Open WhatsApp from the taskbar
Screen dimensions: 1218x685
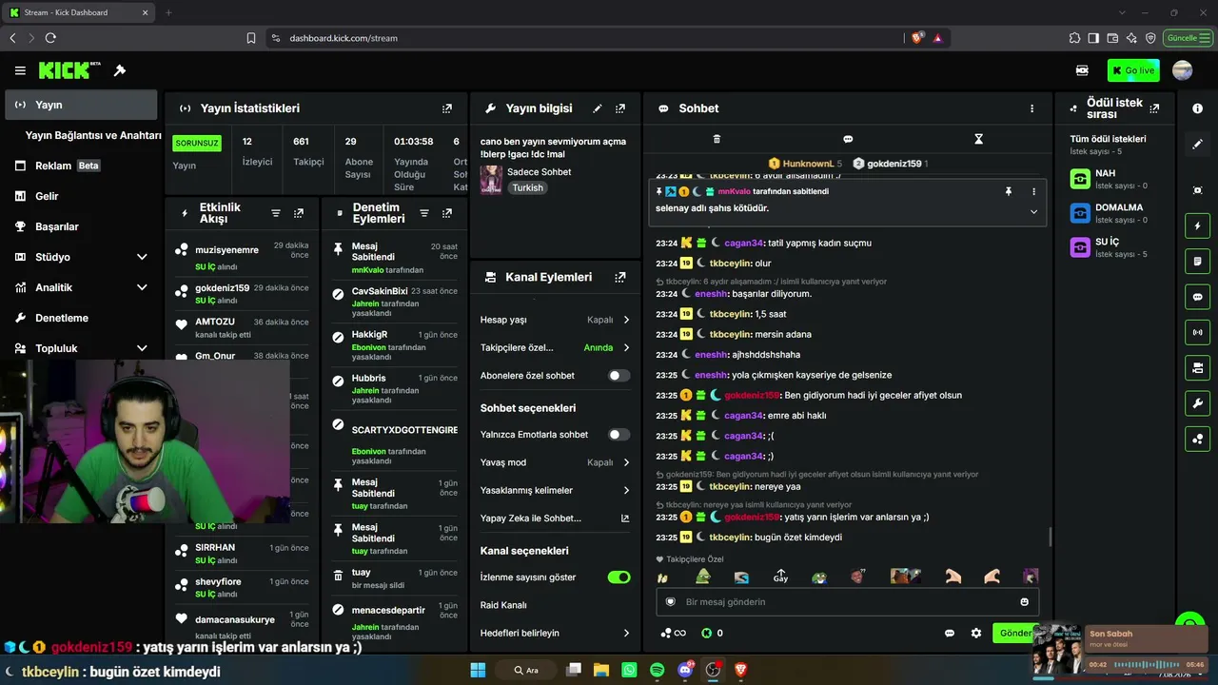[x=629, y=670]
